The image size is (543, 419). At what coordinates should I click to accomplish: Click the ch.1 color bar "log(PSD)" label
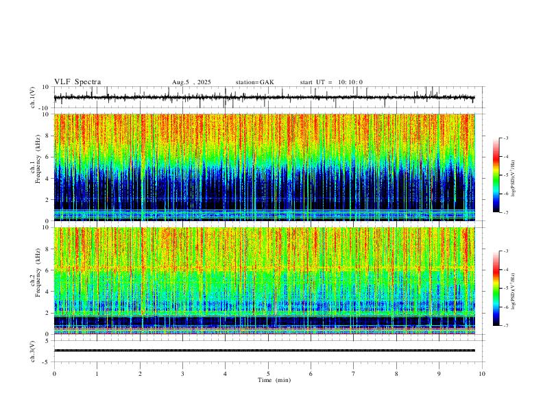pos(514,179)
